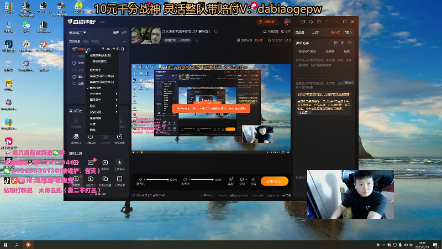This screenshot has width=442, height=249.
Task: Click the middle icon beside 弹幕助手 heading
Action: pos(343,43)
